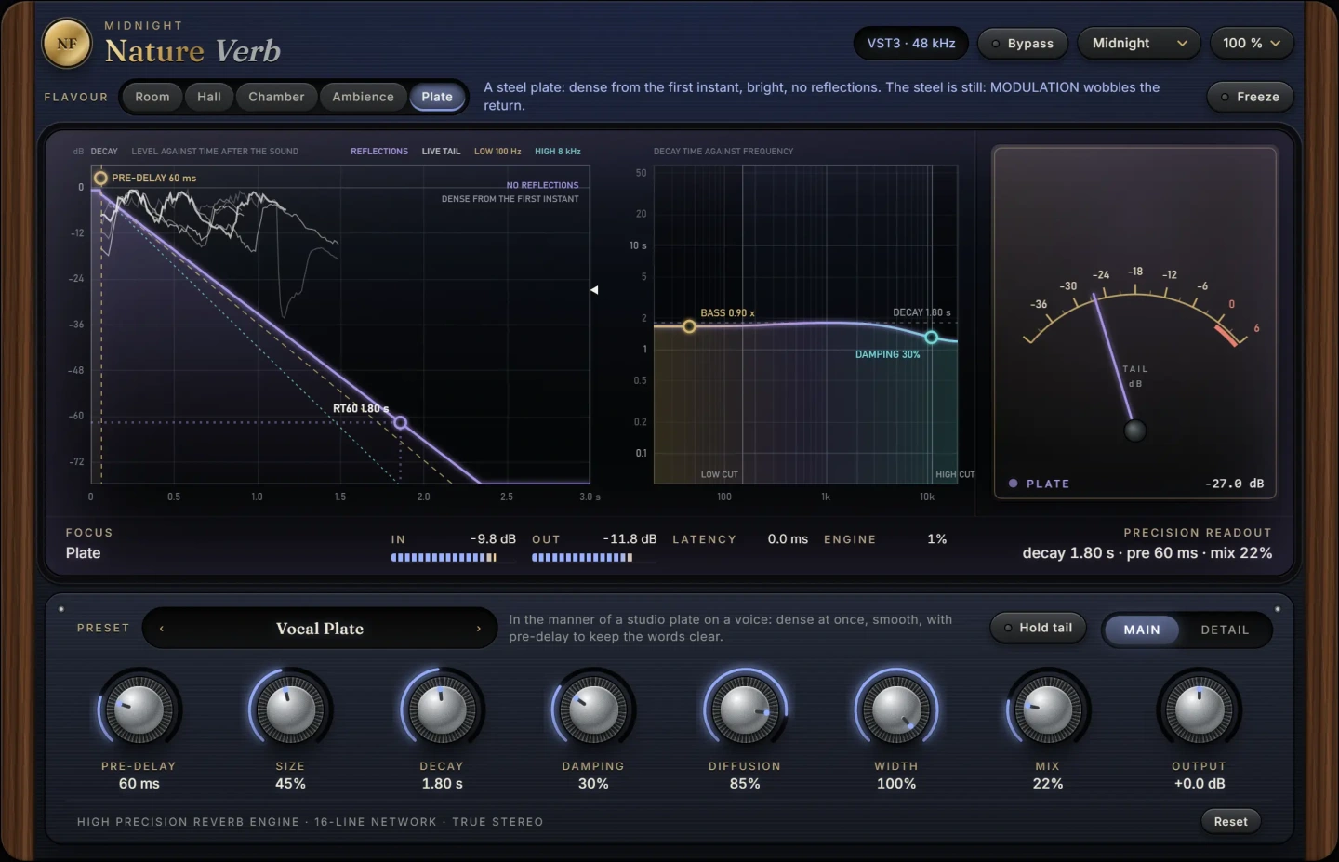1339x862 pixels.
Task: Click the WIDTH knob
Action: [896, 710]
